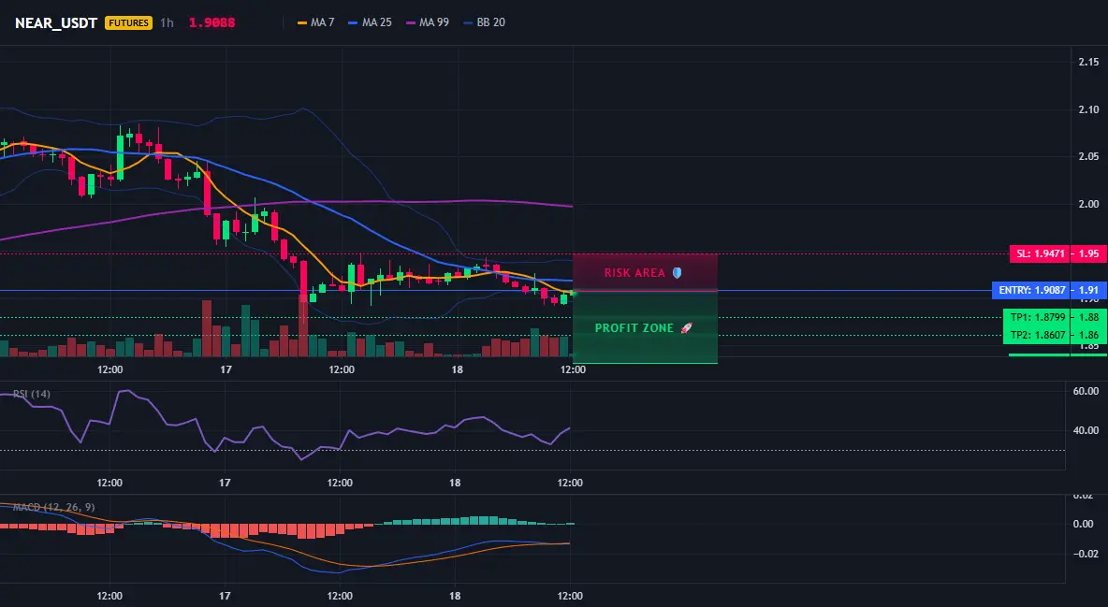Click the MA 7 legend entry
The width and height of the screenshot is (1108, 607).
[x=316, y=22]
